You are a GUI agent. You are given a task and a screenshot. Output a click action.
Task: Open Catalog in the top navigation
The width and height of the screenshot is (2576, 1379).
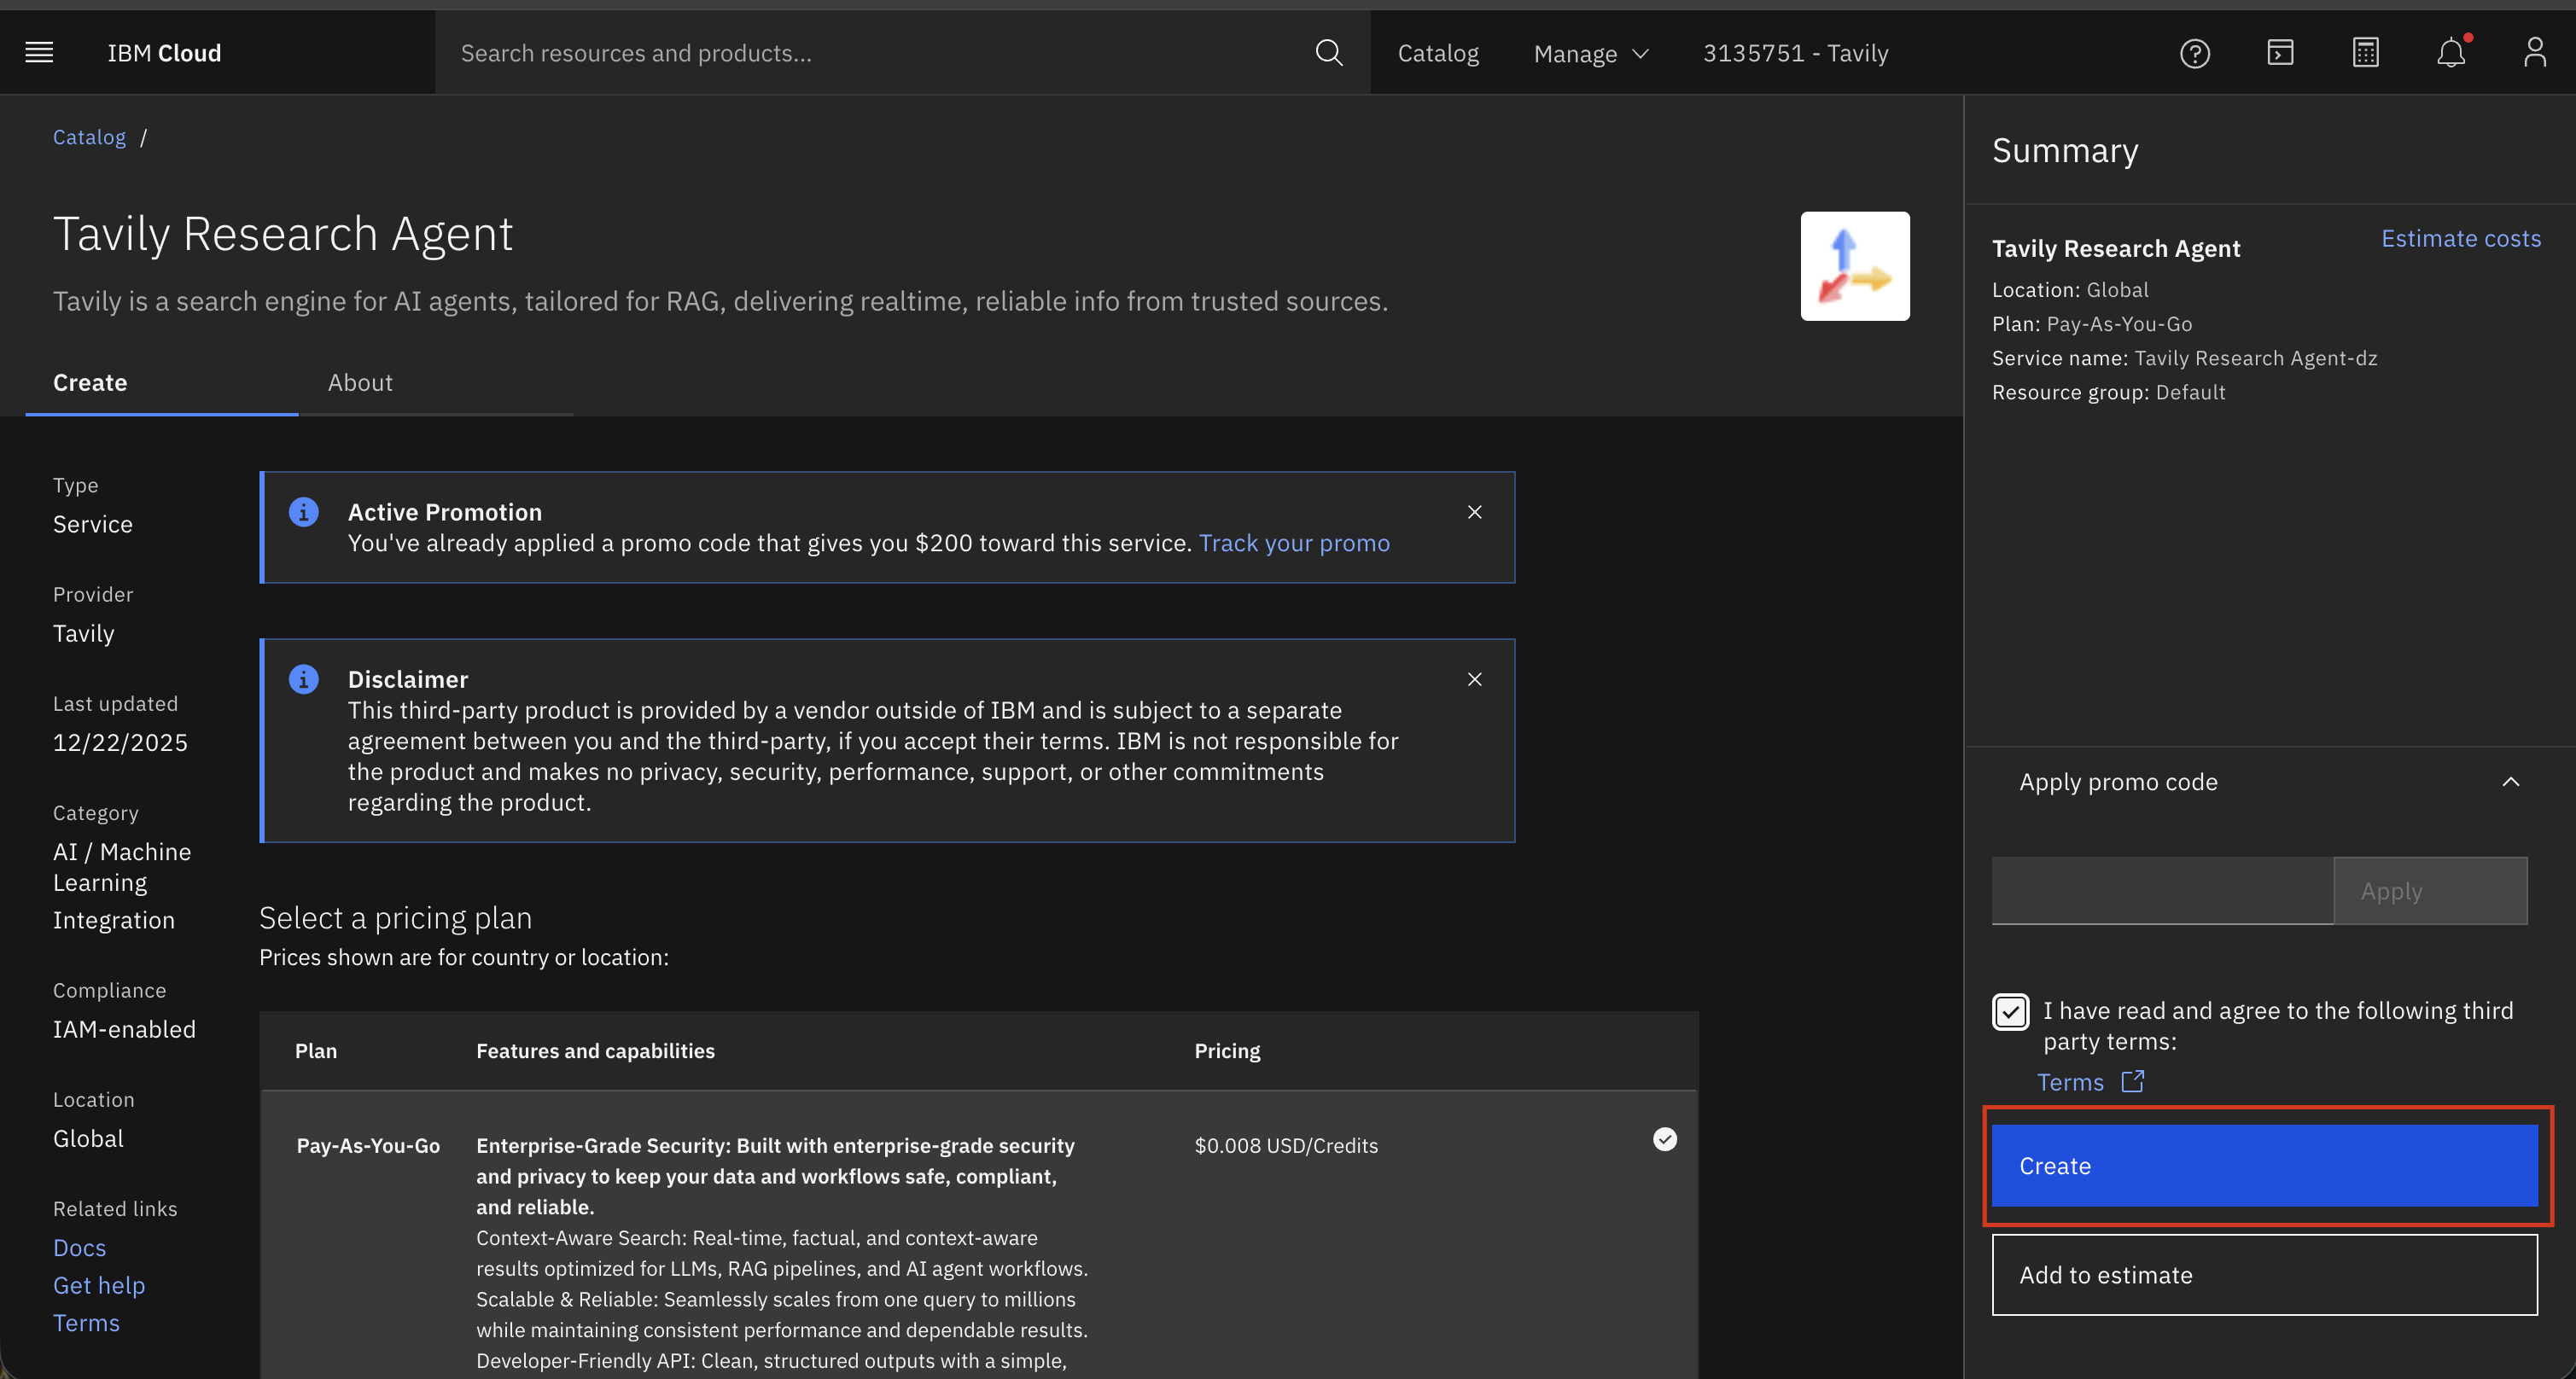pos(1437,54)
